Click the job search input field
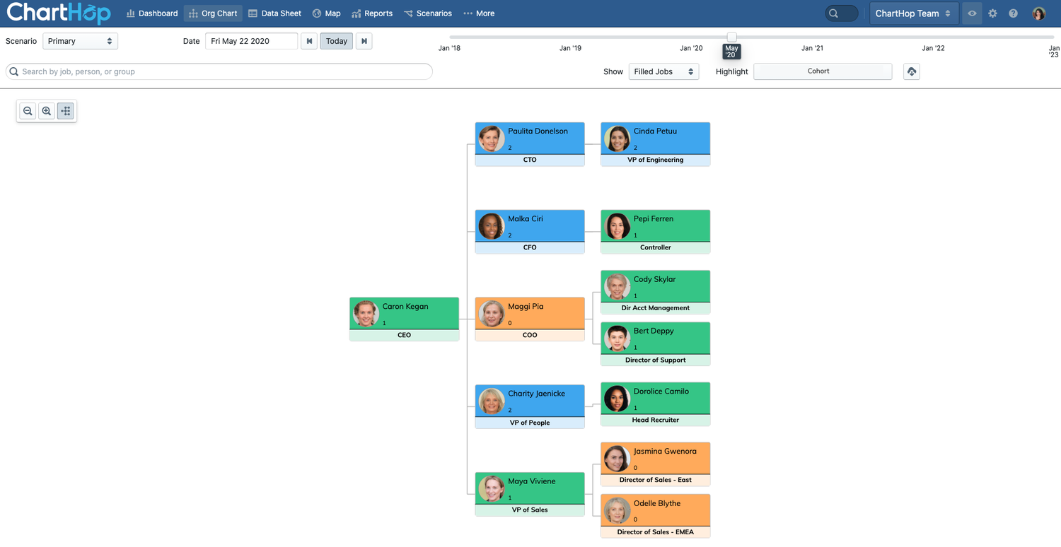 tap(219, 71)
